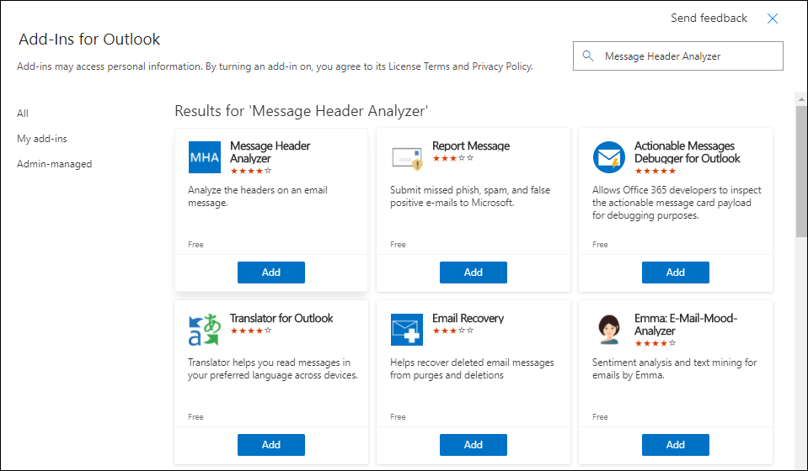Viewport: 808px width, 471px height.
Task: Click Emma E-Mail-Mood-Analyzer avatar icon
Action: [x=608, y=330]
